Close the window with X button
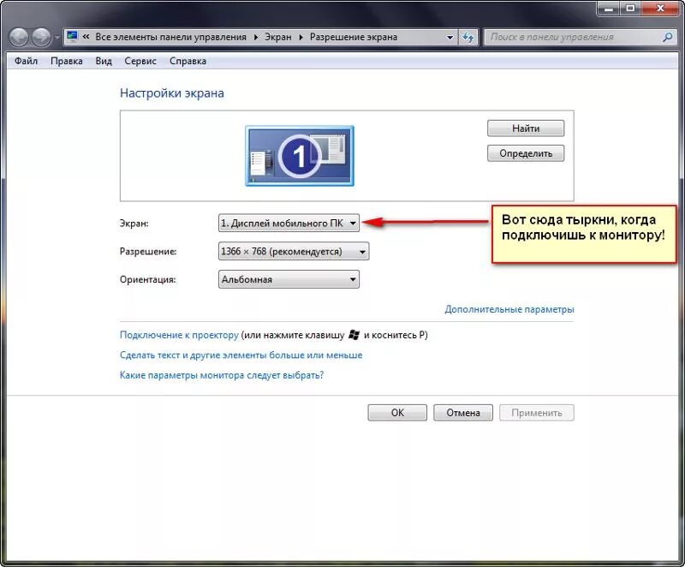 point(660,8)
